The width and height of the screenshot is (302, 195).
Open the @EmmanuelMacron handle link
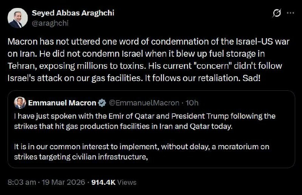click(144, 103)
